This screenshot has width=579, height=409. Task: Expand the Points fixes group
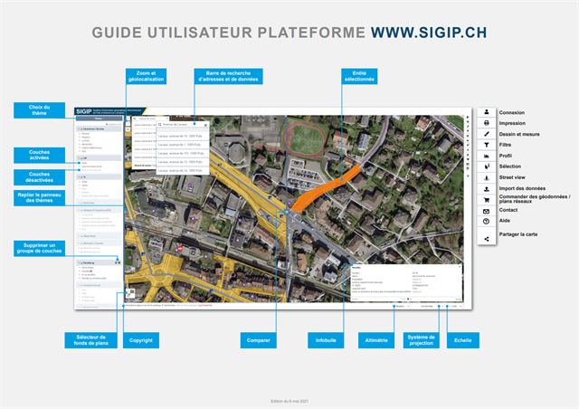coord(99,203)
